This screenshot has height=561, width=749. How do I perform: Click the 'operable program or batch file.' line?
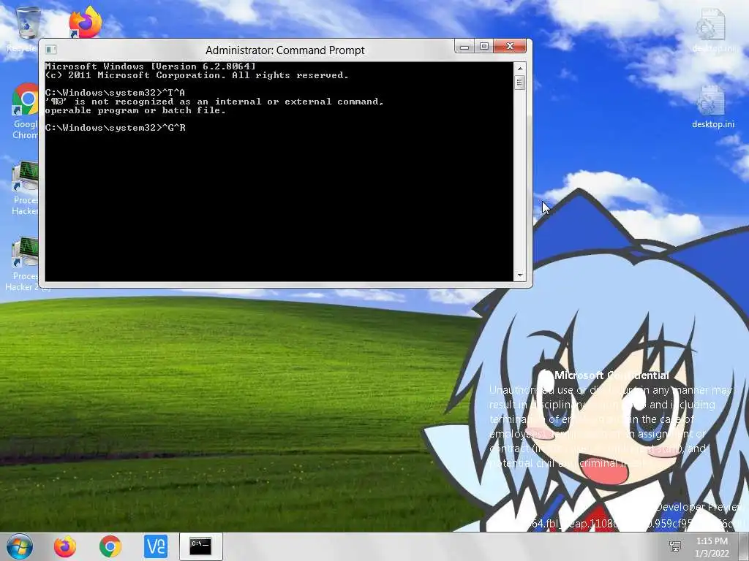coord(135,110)
